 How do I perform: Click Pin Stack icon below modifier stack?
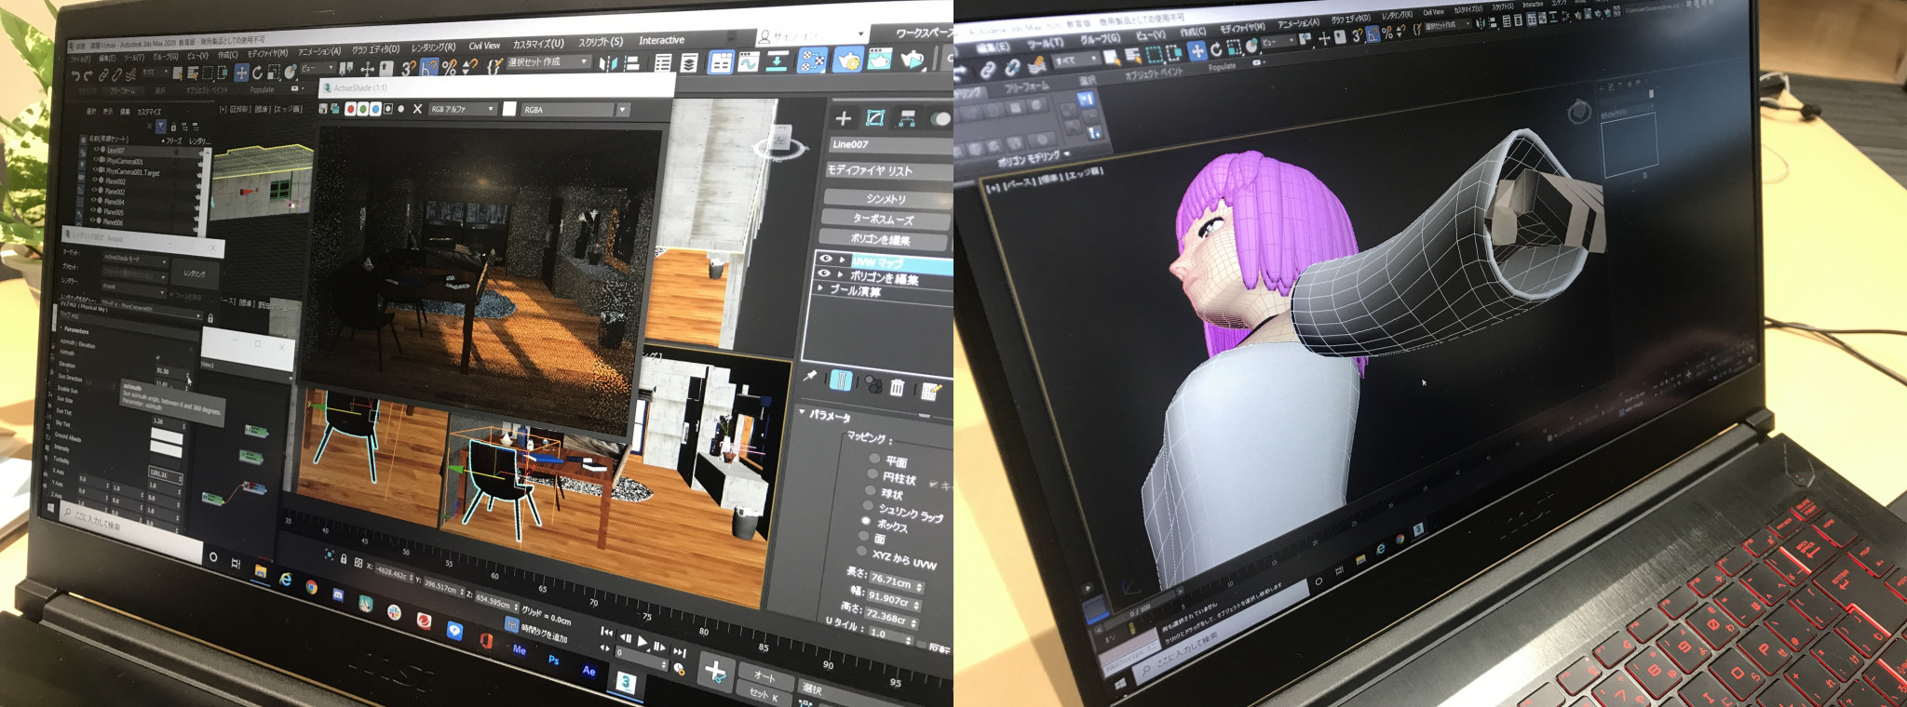tap(810, 376)
